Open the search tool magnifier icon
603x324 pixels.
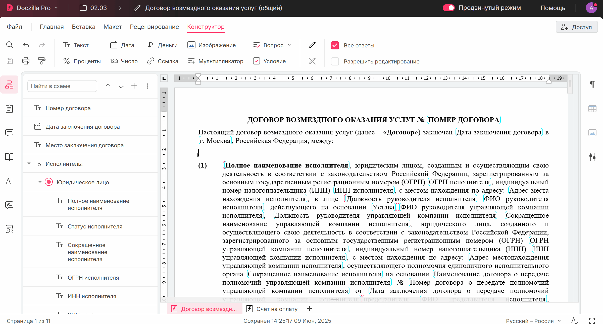point(10,45)
